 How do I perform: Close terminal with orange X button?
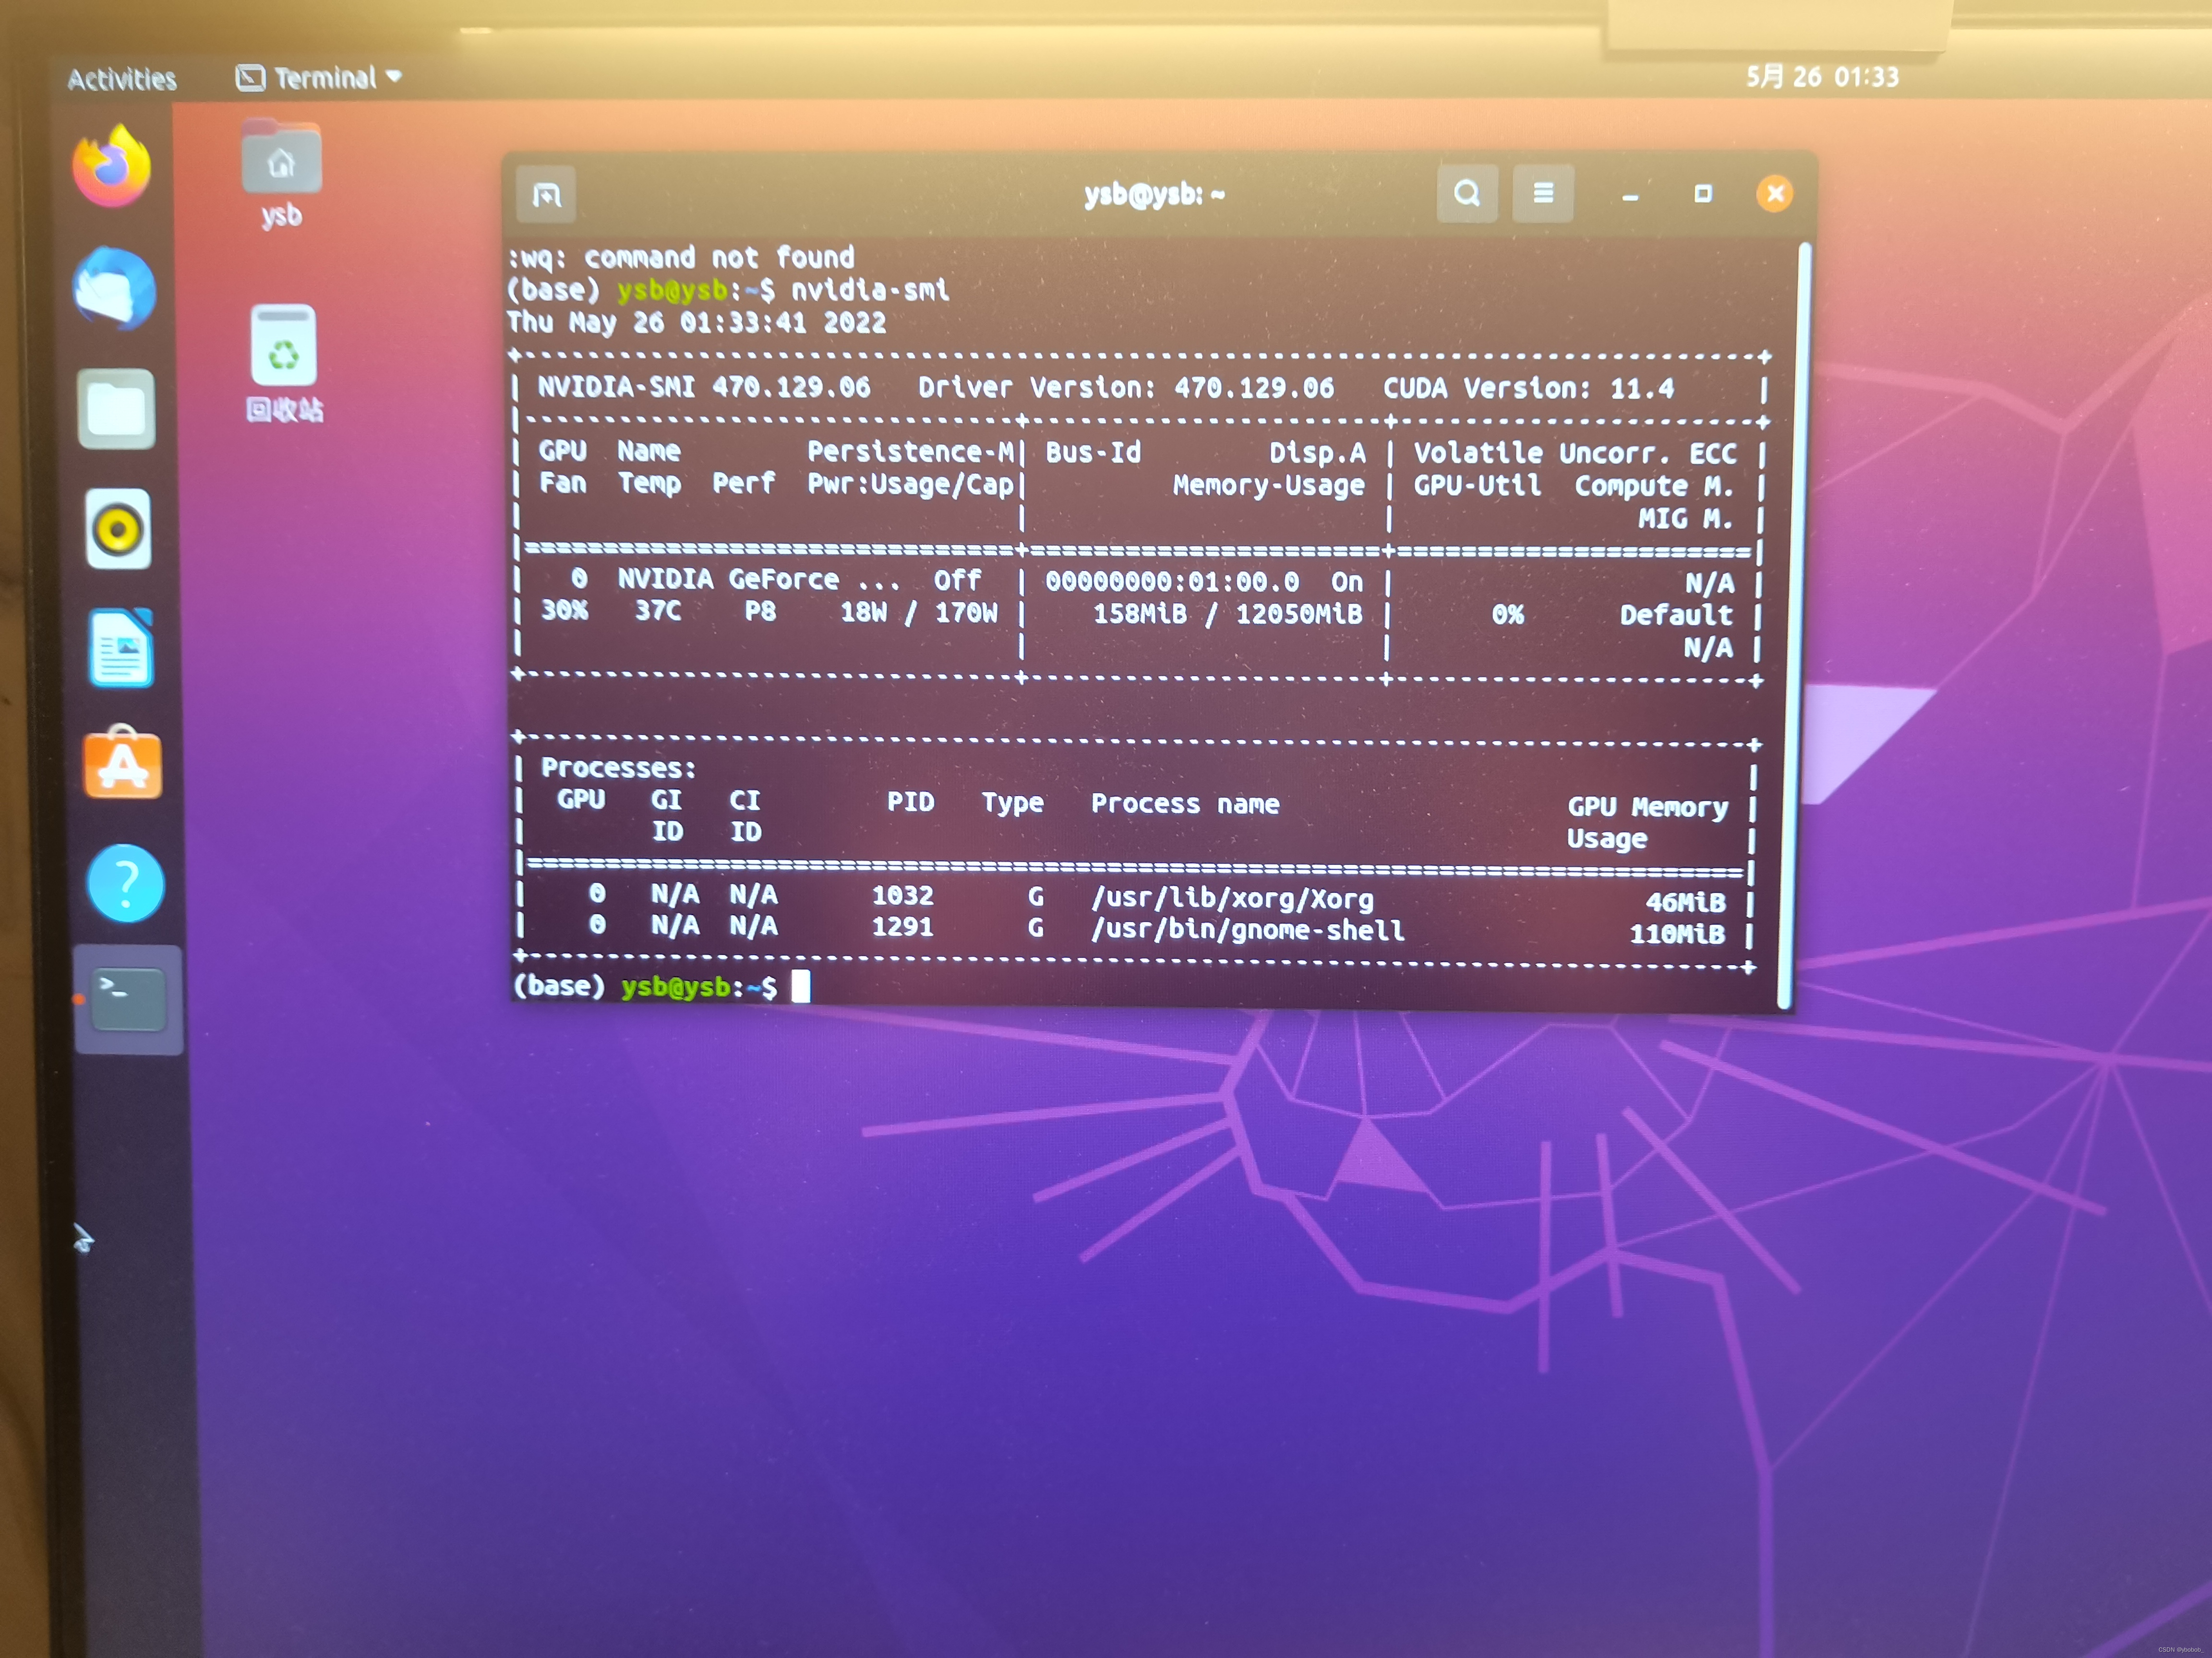pos(1774,193)
